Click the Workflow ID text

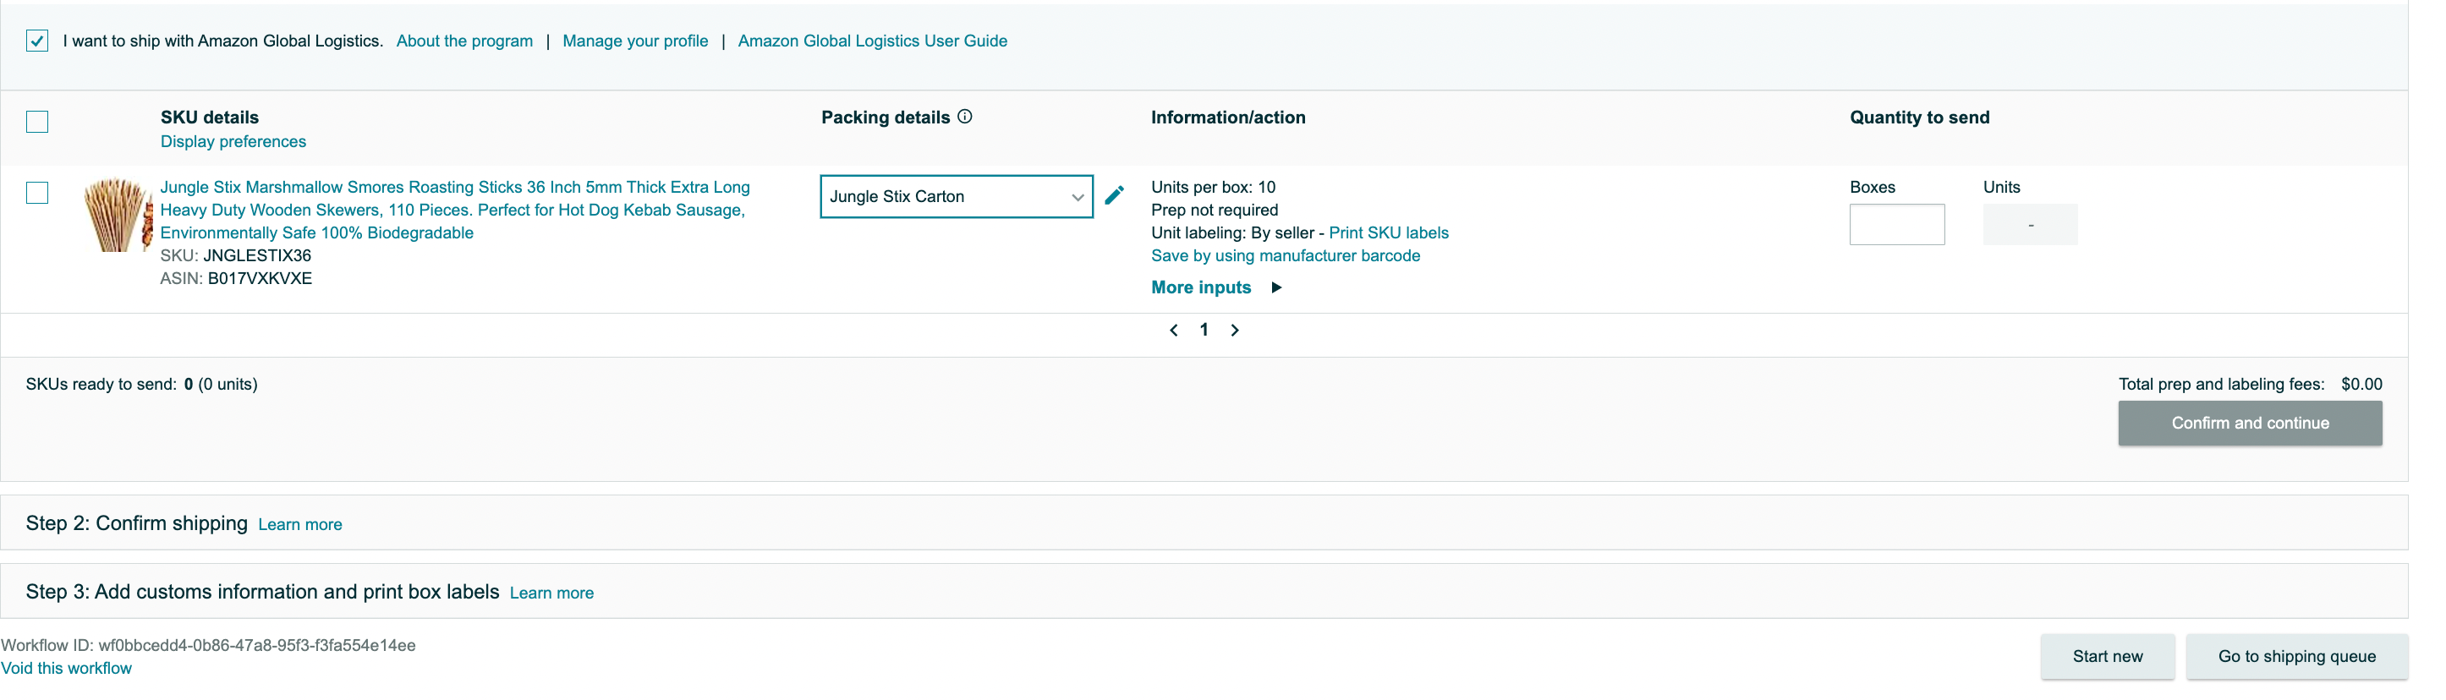(208, 645)
